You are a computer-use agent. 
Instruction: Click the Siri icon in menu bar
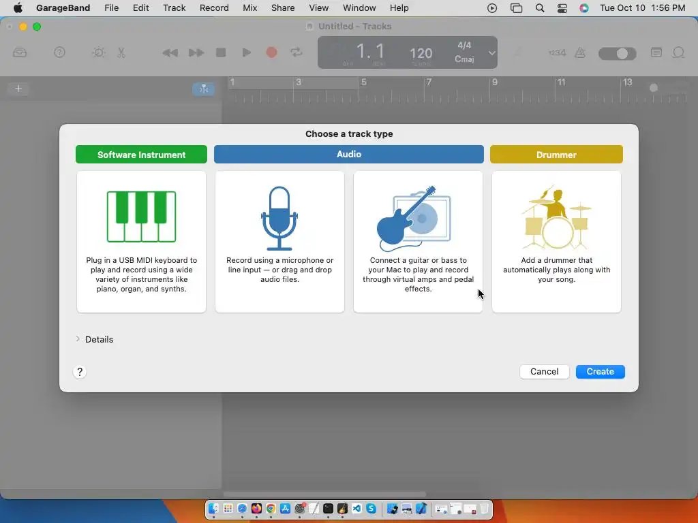click(584, 8)
